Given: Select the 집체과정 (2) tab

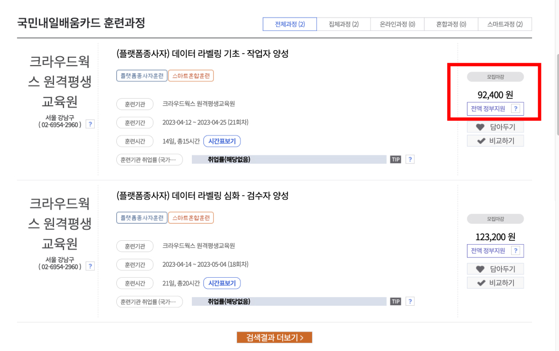Looking at the screenshot, I should 344,24.
